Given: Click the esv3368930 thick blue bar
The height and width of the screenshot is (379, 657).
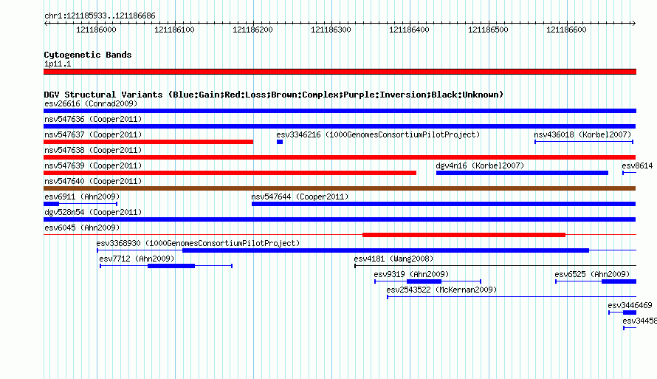Looking at the screenshot, I should [386, 250].
